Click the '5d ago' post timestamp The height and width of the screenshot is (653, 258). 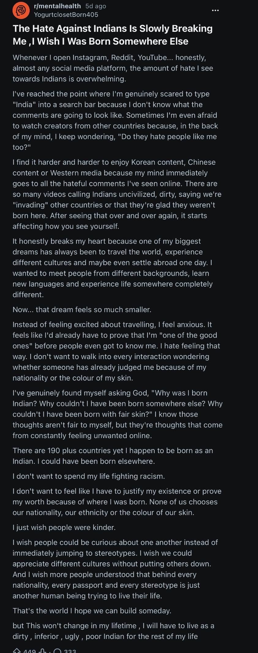96,6
